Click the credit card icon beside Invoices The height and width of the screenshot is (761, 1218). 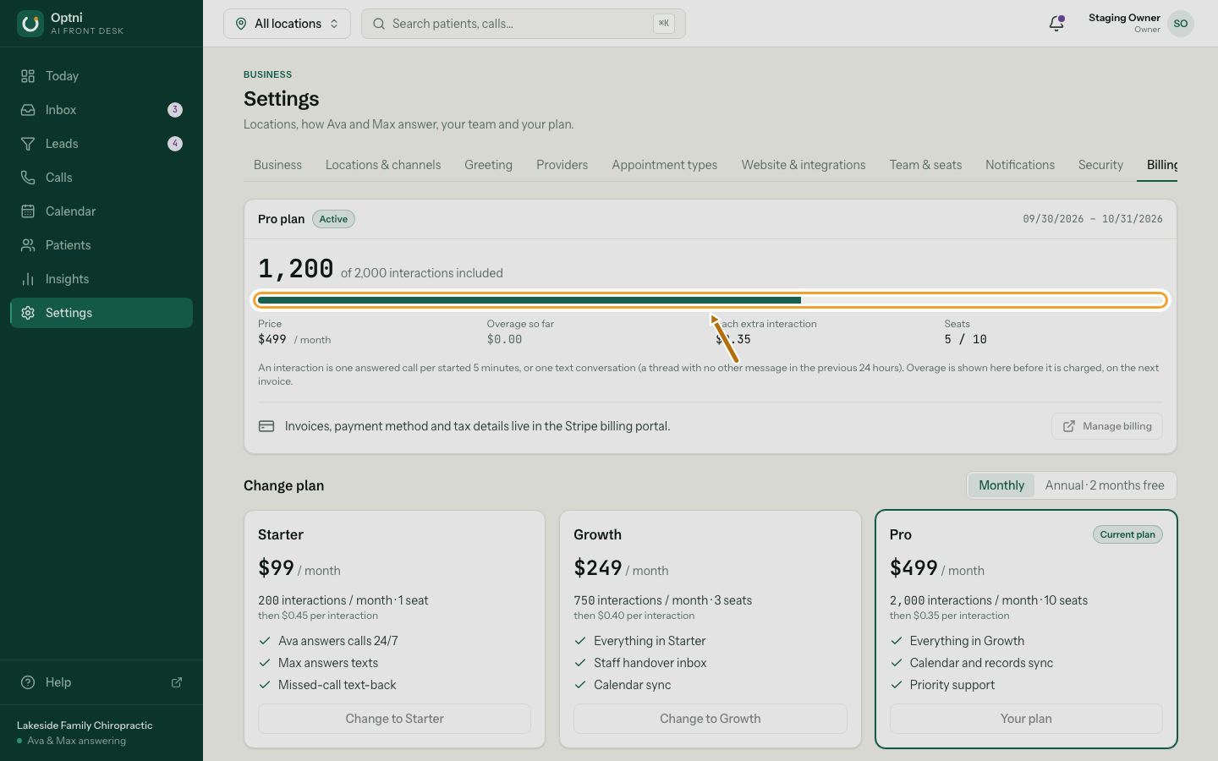tap(266, 426)
